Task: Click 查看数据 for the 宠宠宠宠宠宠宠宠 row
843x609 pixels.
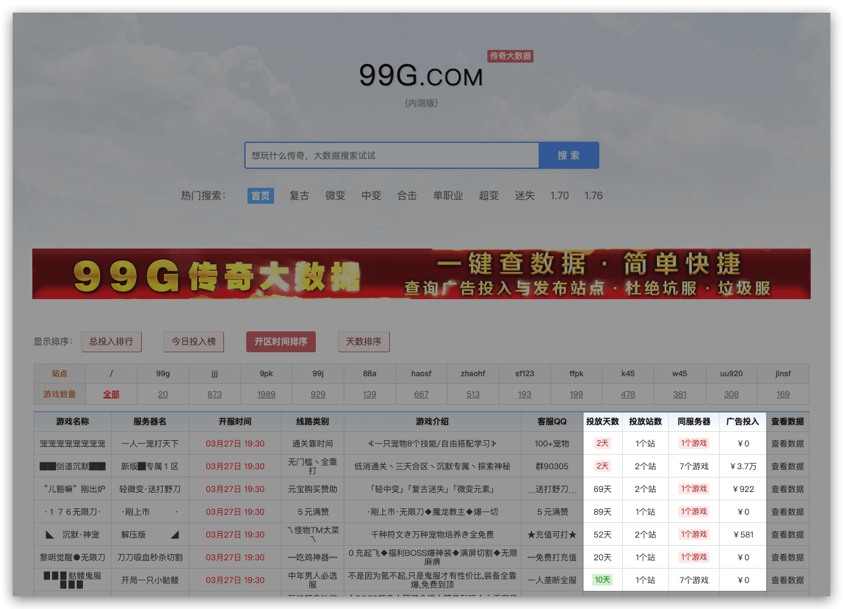Action: coord(787,444)
